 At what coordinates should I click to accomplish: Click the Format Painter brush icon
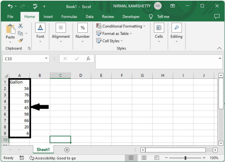point(21,40)
